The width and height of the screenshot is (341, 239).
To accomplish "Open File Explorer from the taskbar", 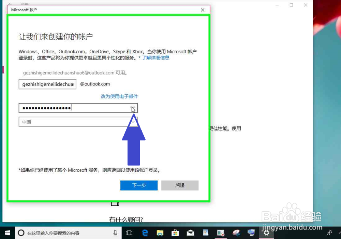I will click(160, 233).
